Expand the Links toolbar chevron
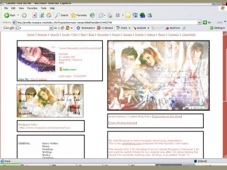The height and width of the screenshot is (170, 227). [225, 21]
